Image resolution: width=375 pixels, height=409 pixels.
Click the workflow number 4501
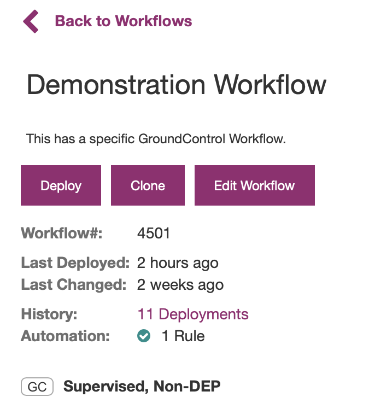click(154, 233)
